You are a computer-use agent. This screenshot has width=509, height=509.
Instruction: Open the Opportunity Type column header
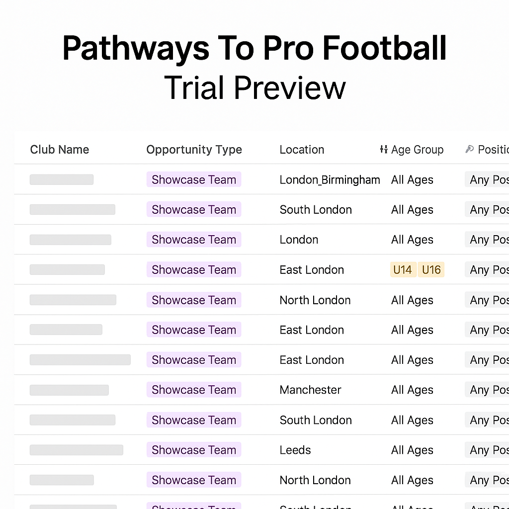[194, 150]
